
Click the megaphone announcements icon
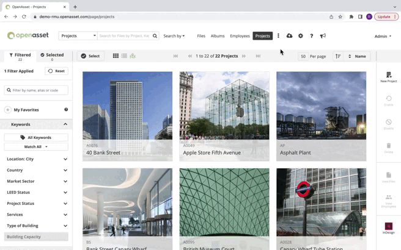pos(323,36)
